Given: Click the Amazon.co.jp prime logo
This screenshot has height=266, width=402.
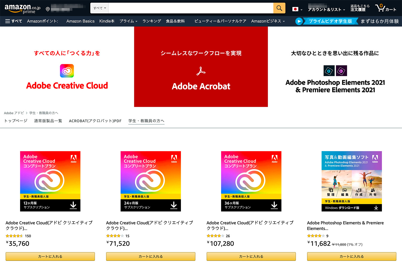Looking at the screenshot, I should [x=23, y=9].
